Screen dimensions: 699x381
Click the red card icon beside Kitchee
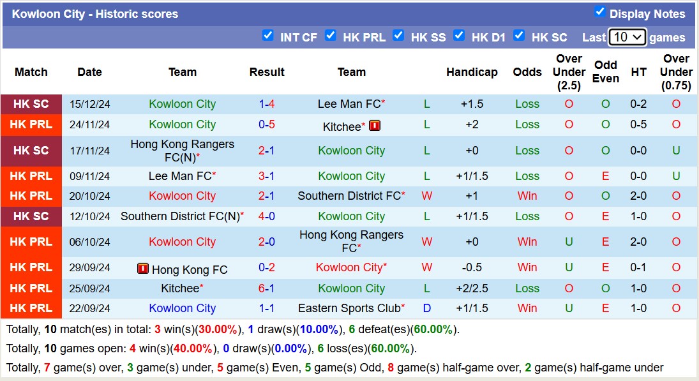coord(375,126)
